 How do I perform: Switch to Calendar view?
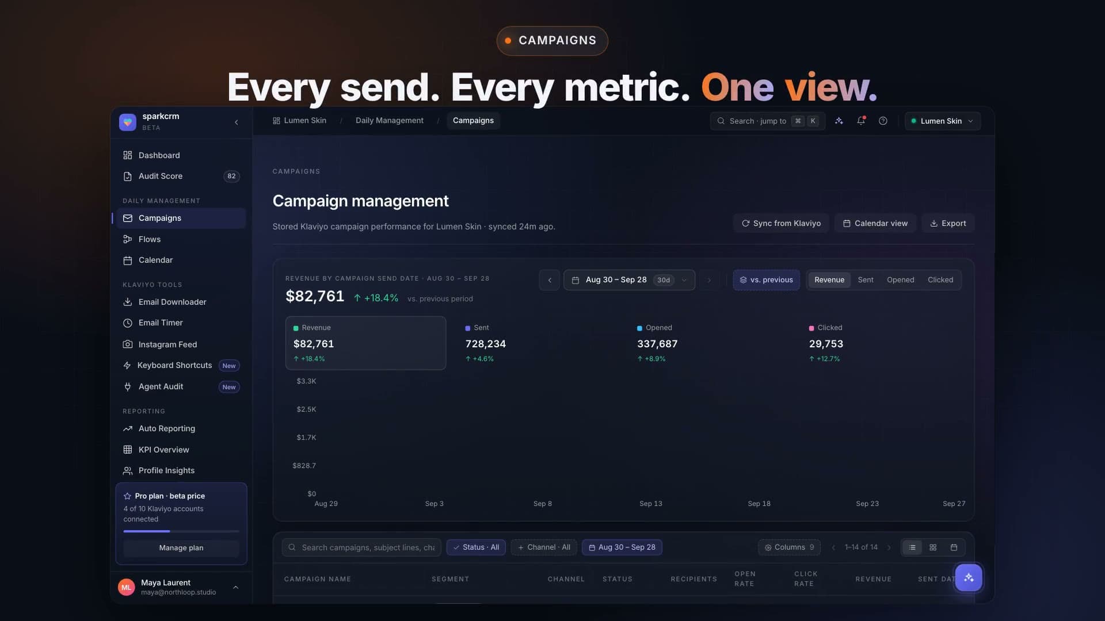[x=875, y=223]
